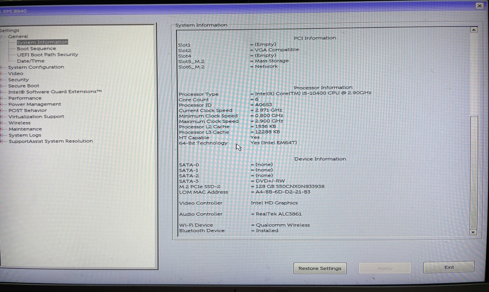Image resolution: width=489 pixels, height=292 pixels.
Task: Click the 'Yes (Intel EM64T)' value
Action: tap(274, 143)
